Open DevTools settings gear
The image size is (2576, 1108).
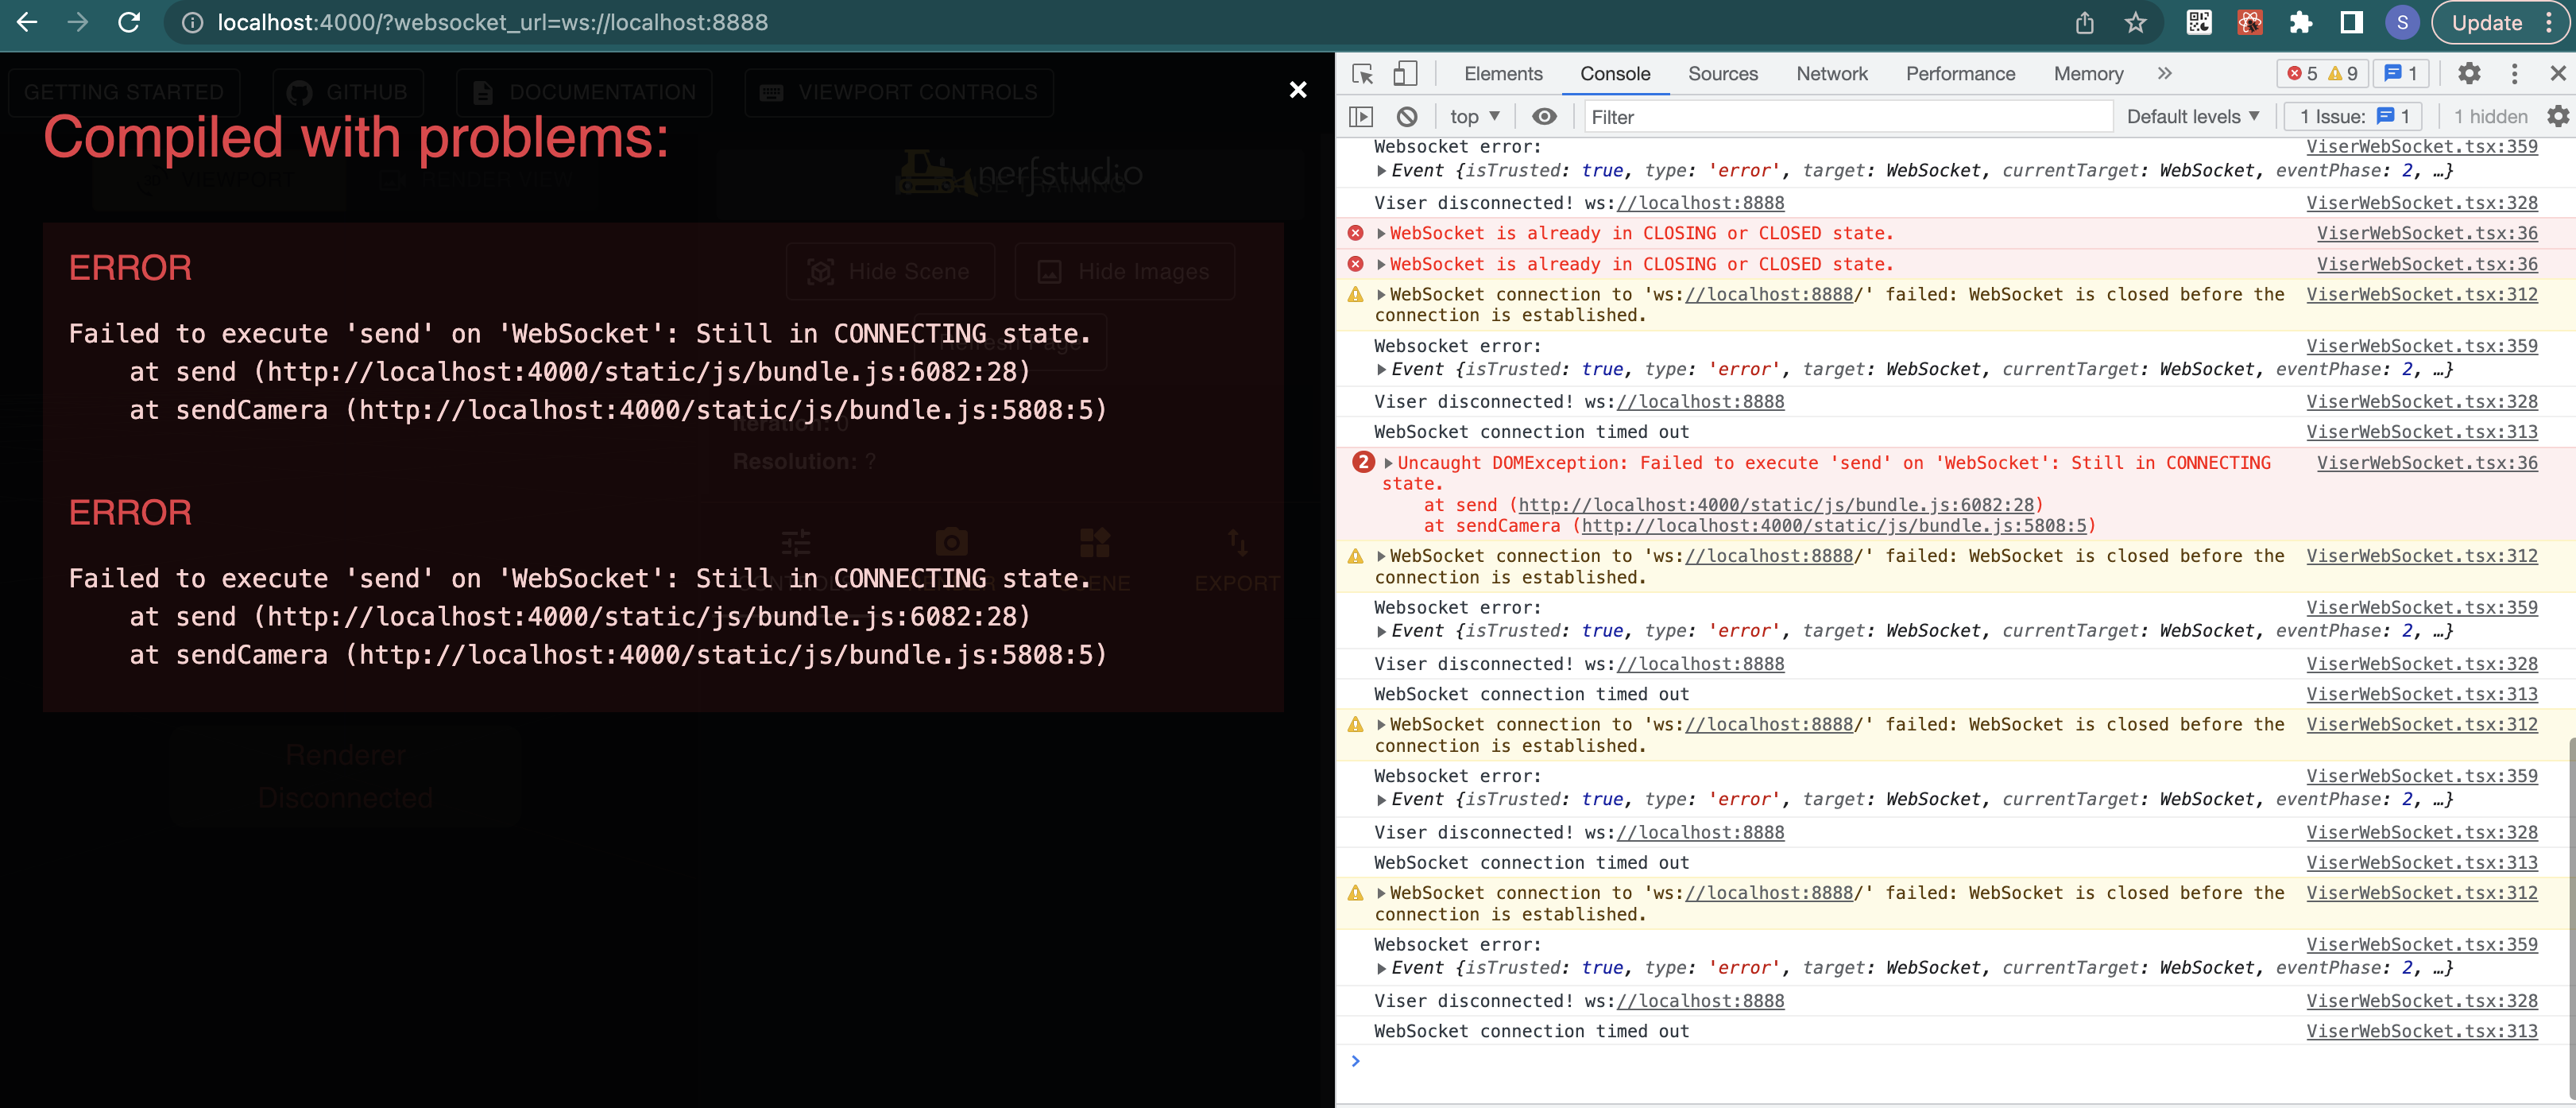2469,73
